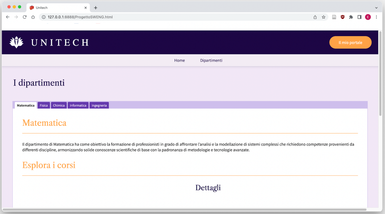
Task: Navigate to Dipartimenti in the nav bar
Action: click(211, 60)
